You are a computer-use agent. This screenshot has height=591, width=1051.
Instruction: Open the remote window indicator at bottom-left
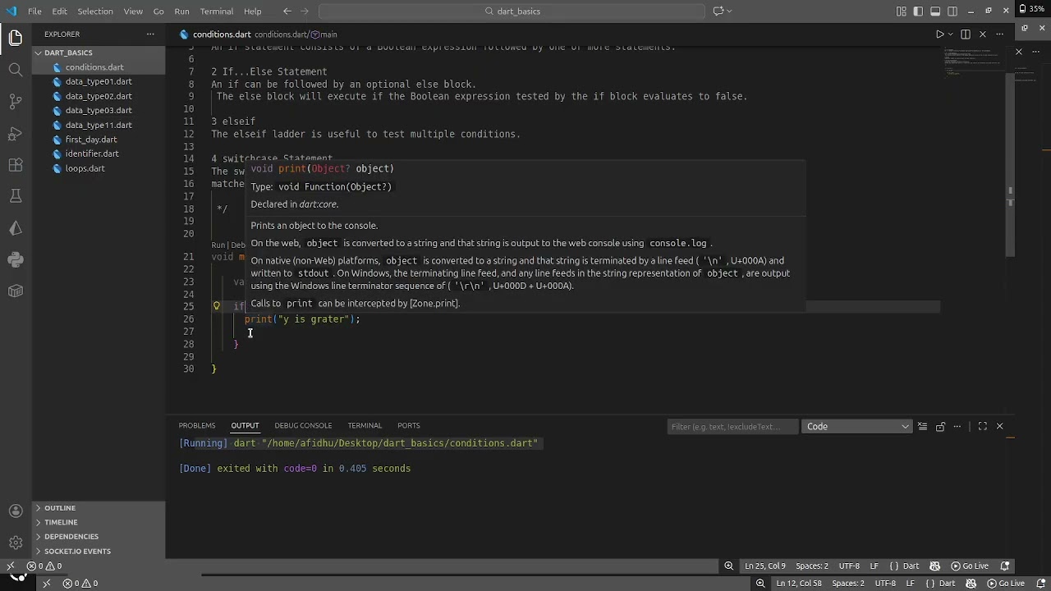point(10,566)
